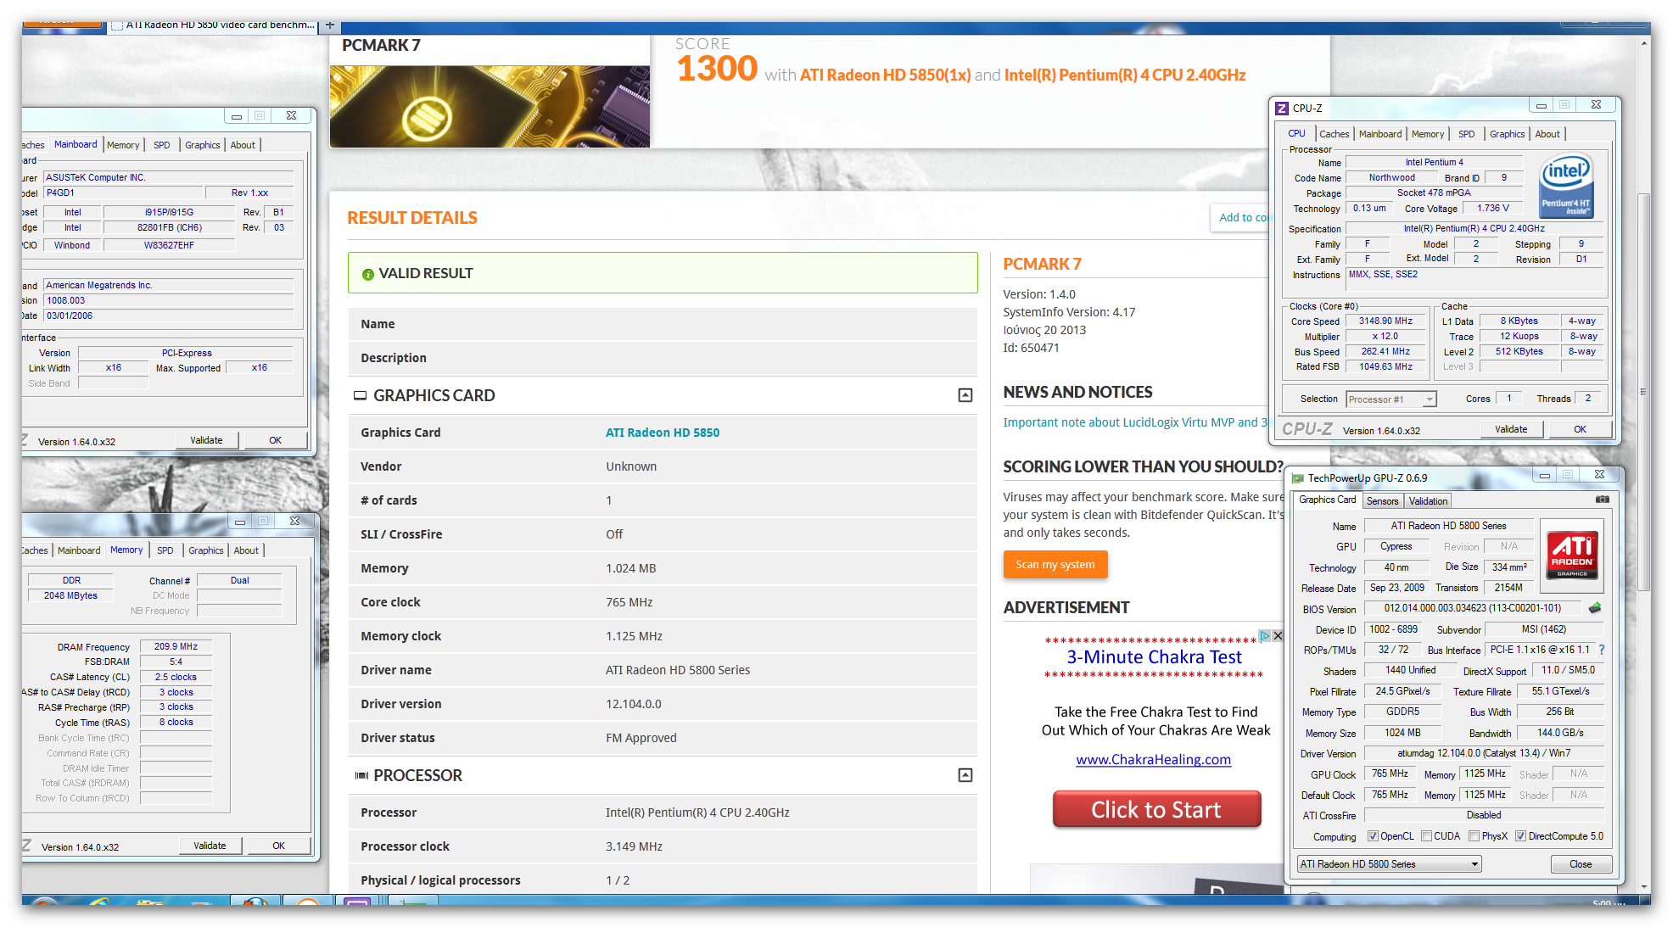The height and width of the screenshot is (927, 1673).
Task: Open Graphics tab in the bottom-left CPU-Z memory window
Action: [205, 550]
